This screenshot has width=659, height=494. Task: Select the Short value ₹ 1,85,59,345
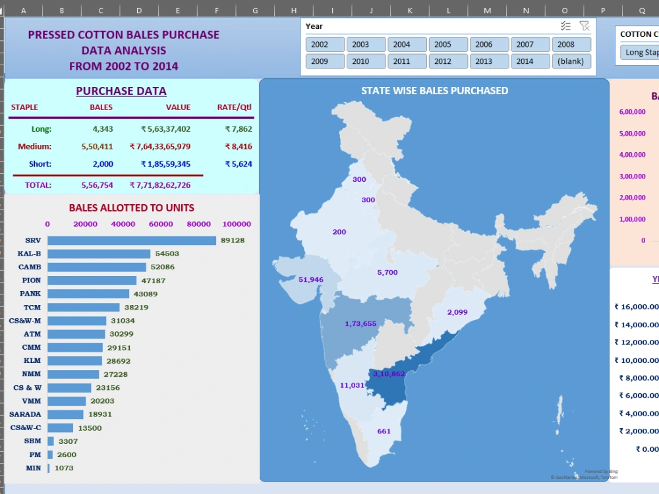[165, 164]
